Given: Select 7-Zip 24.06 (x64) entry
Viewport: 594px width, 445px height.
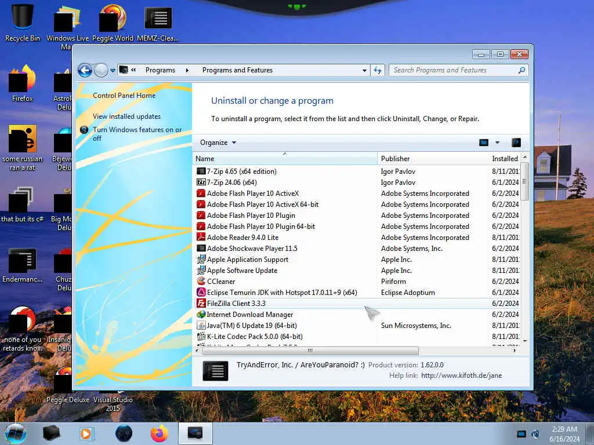Looking at the screenshot, I should [x=357, y=183].
